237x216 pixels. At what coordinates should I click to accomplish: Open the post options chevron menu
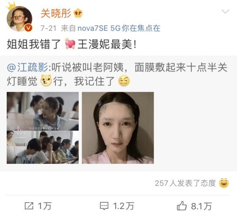coord(225,11)
